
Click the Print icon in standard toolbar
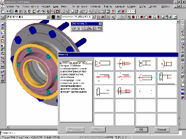[16, 11]
